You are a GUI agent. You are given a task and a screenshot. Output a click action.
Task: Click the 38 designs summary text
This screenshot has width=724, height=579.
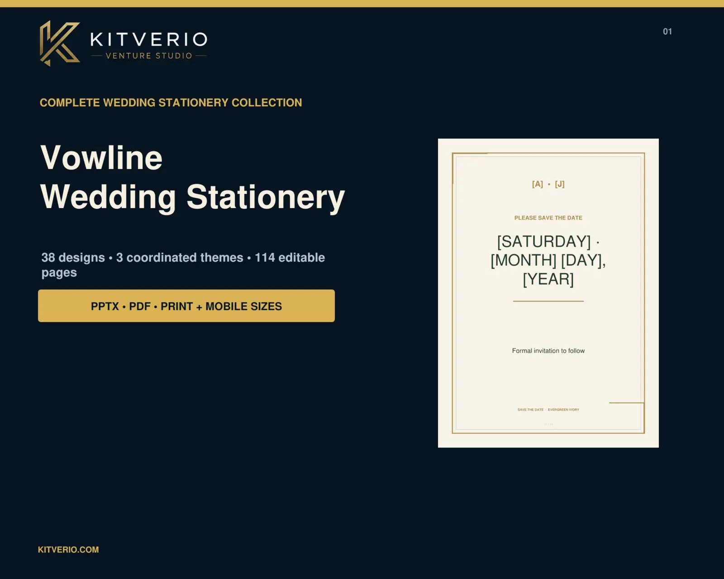point(183,265)
